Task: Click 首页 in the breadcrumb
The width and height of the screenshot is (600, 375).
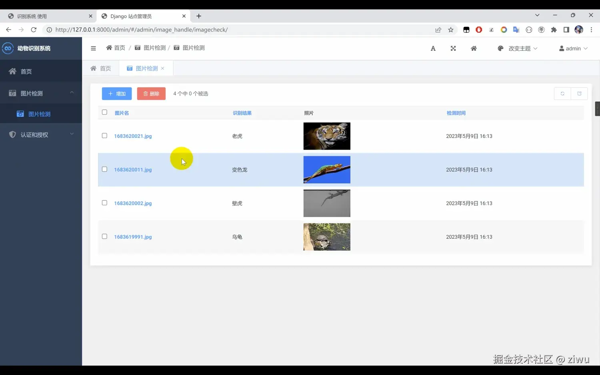Action: click(x=116, y=48)
